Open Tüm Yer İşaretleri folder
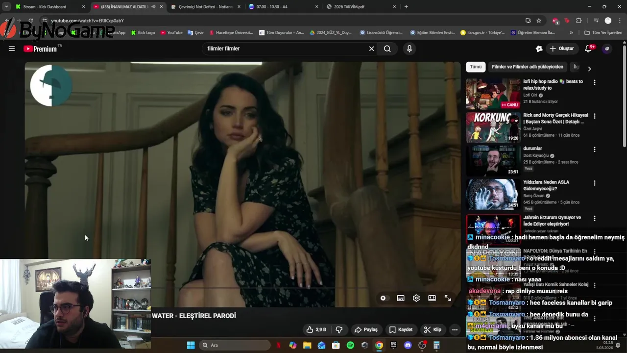Screen dimensions: 627x353 tap(603, 33)
